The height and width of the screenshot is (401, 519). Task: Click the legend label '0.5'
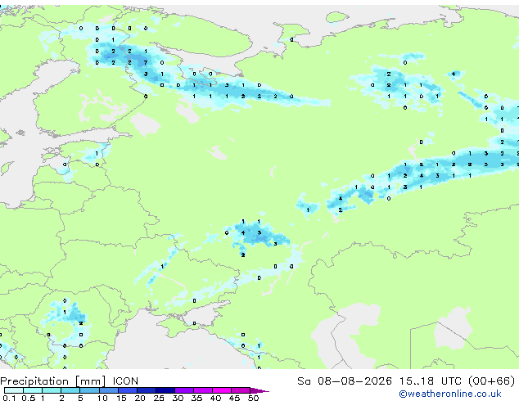coord(29,398)
